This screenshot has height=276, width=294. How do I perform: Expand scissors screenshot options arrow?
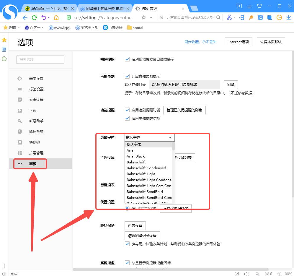(x=234, y=17)
